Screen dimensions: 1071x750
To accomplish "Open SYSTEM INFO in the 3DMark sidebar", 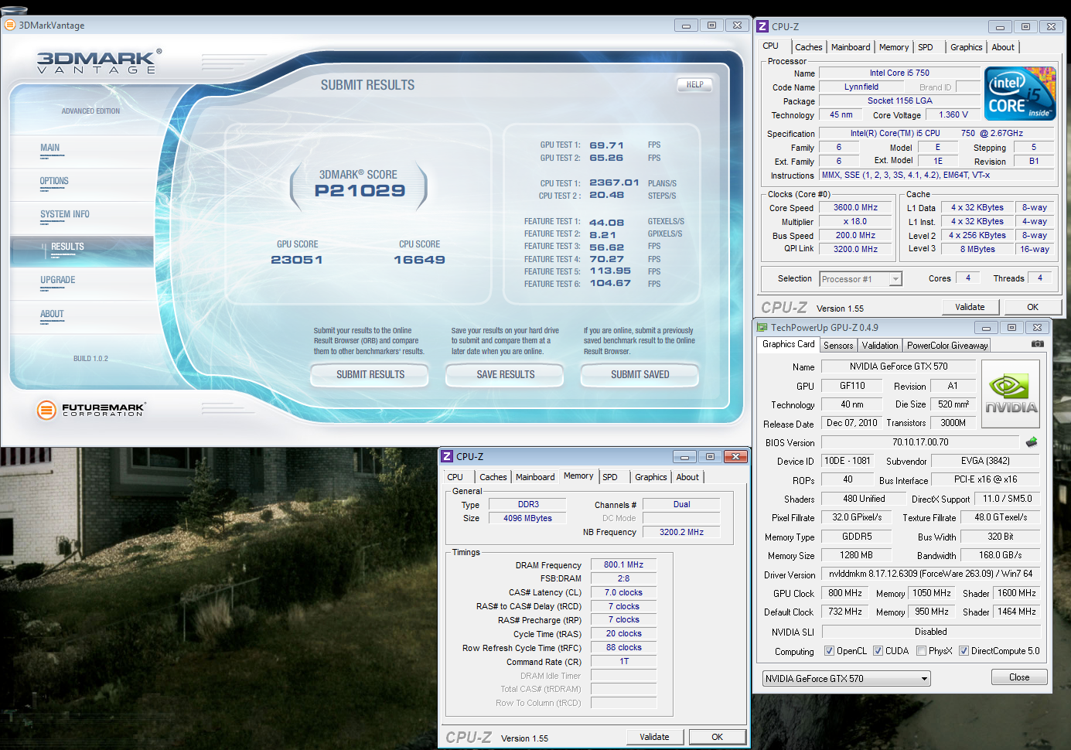I will [65, 214].
